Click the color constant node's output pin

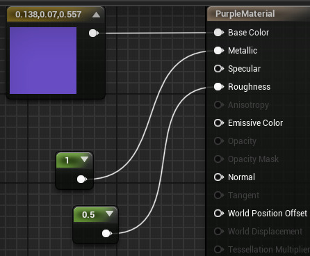[94, 33]
